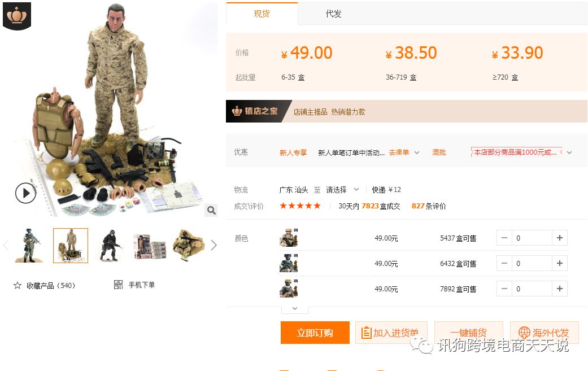Click the 立即订购 button
This screenshot has width=588, height=371.
315,333
